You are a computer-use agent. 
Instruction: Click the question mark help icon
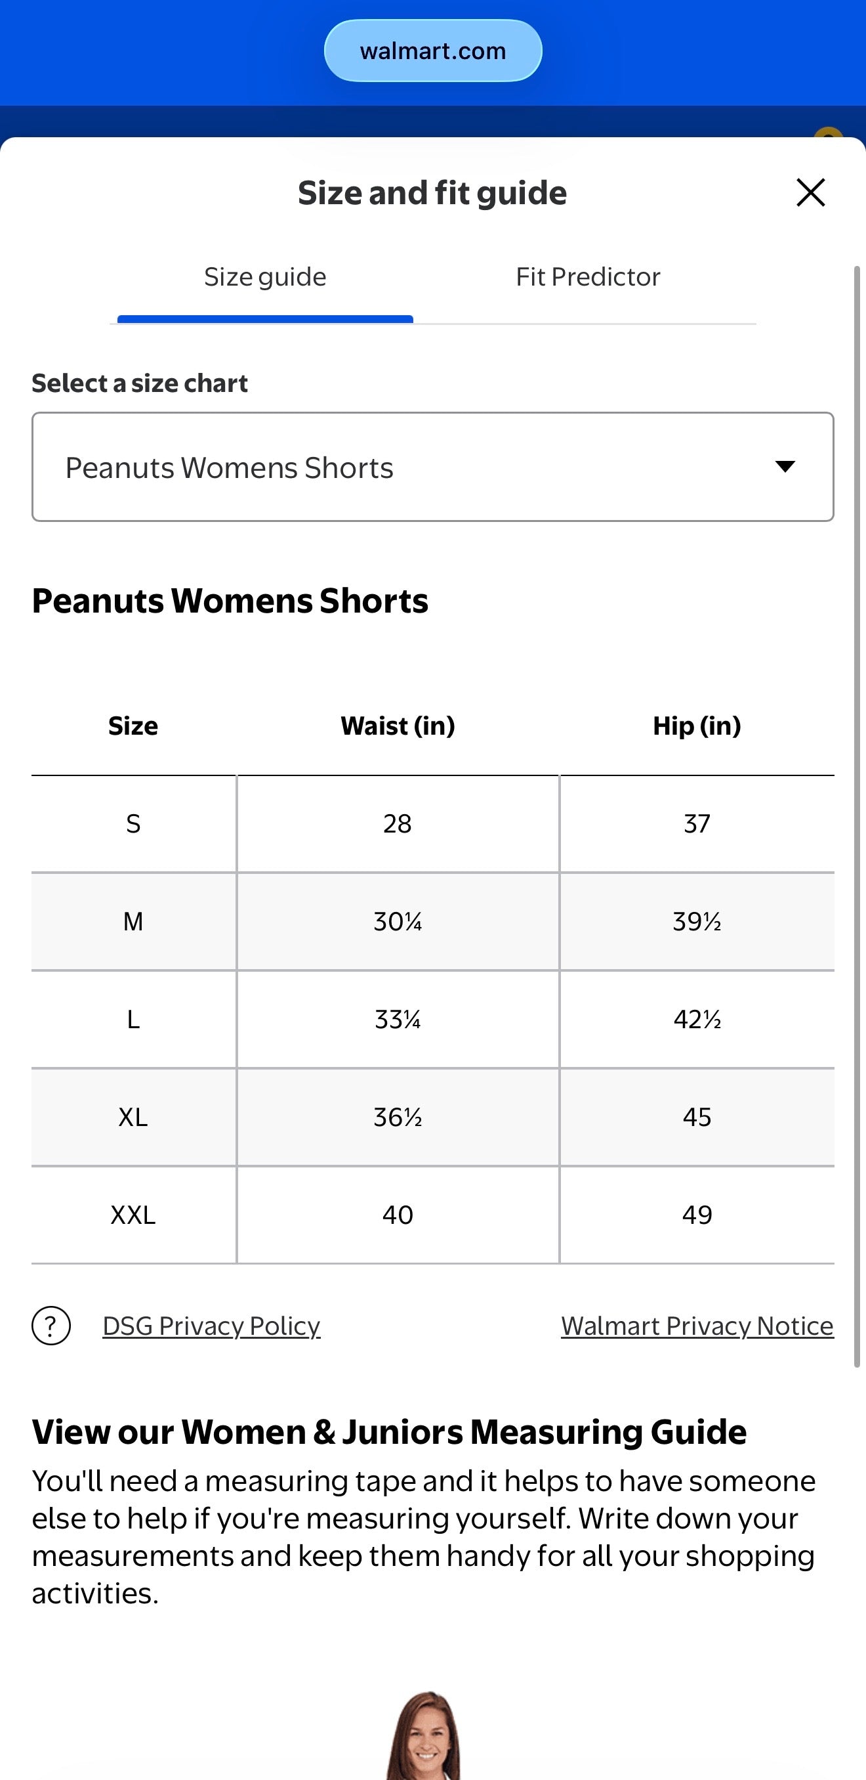(51, 1326)
